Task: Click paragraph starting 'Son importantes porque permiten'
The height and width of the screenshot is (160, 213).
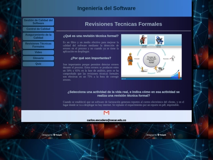Action: click(91, 72)
